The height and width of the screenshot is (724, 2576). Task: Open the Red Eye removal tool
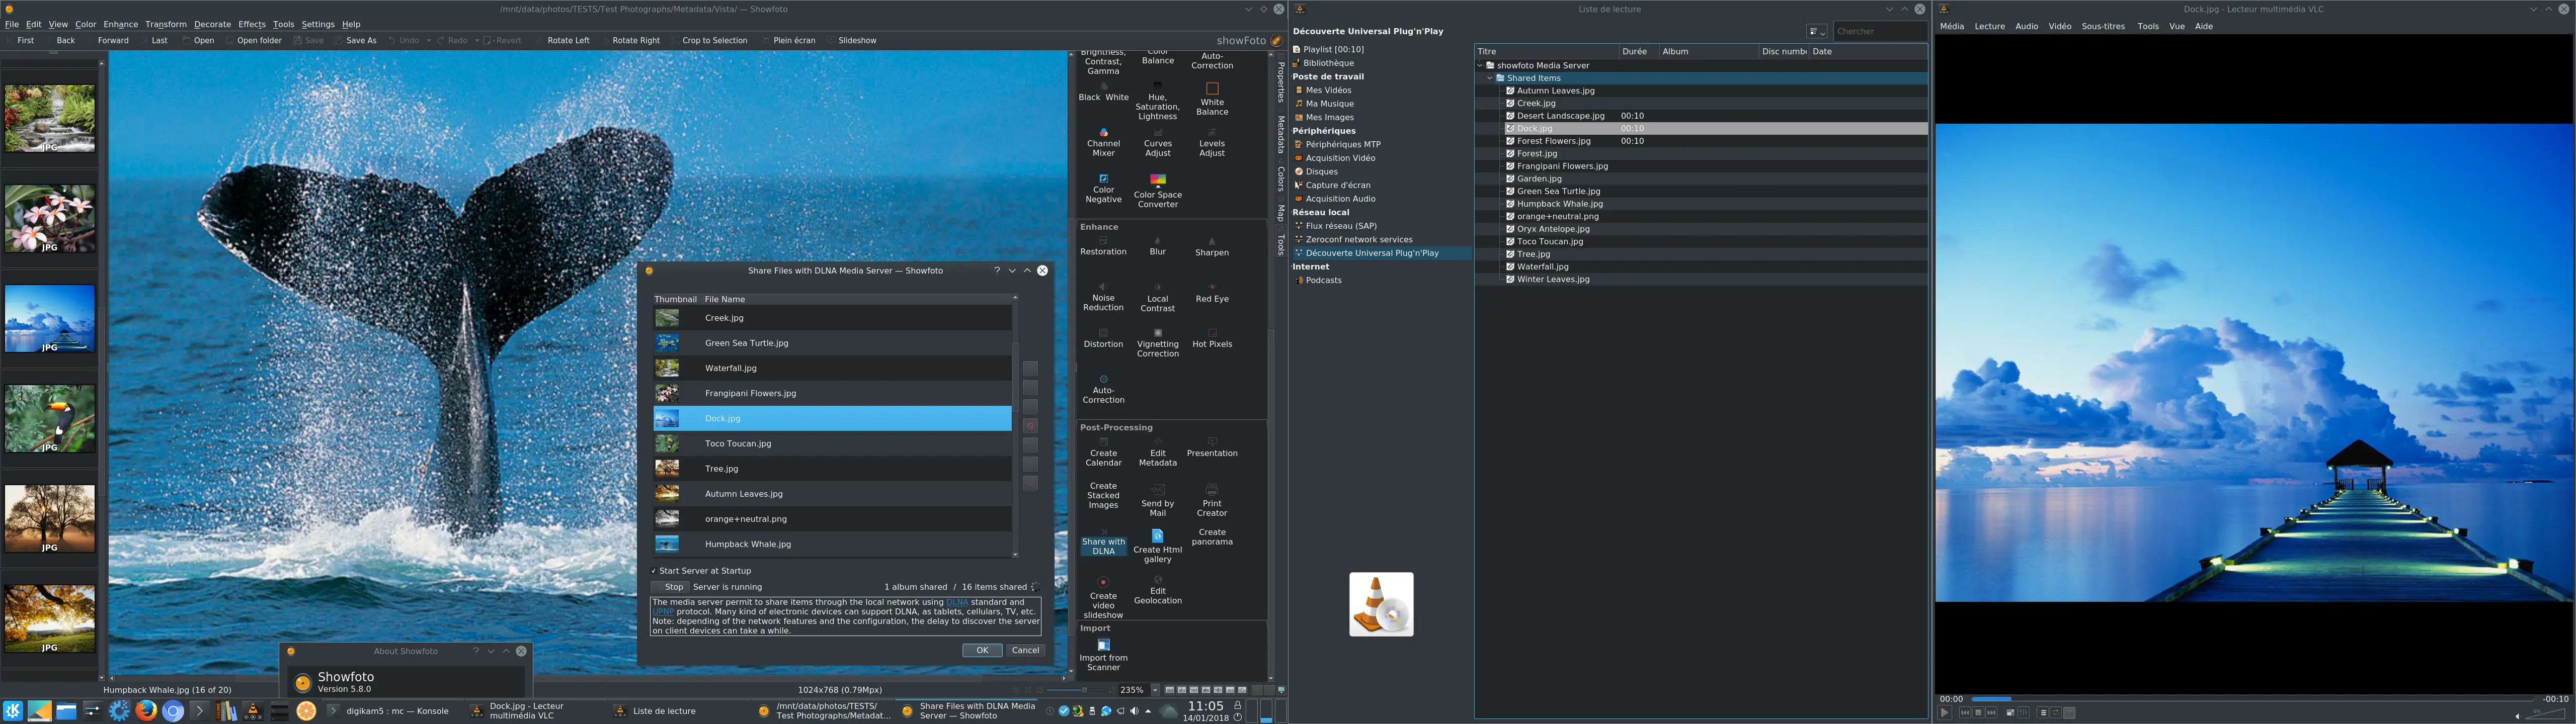pos(1211,293)
